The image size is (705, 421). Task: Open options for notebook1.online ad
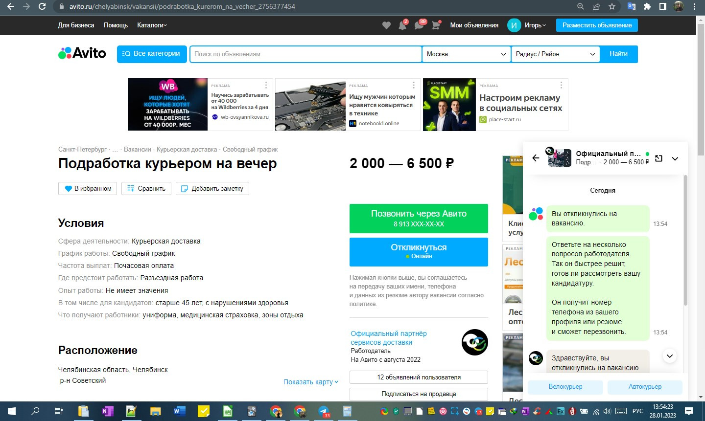[413, 86]
